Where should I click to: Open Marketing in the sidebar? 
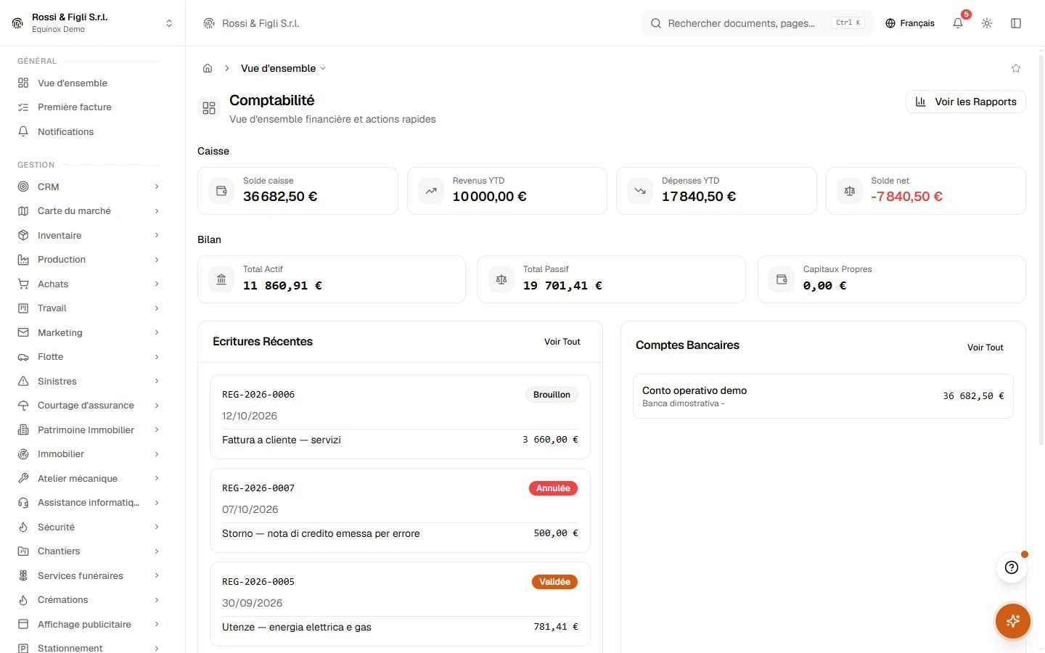tap(89, 332)
